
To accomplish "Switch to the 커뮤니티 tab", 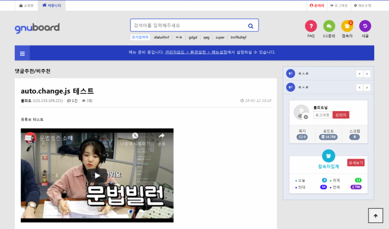I will (x=51, y=6).
